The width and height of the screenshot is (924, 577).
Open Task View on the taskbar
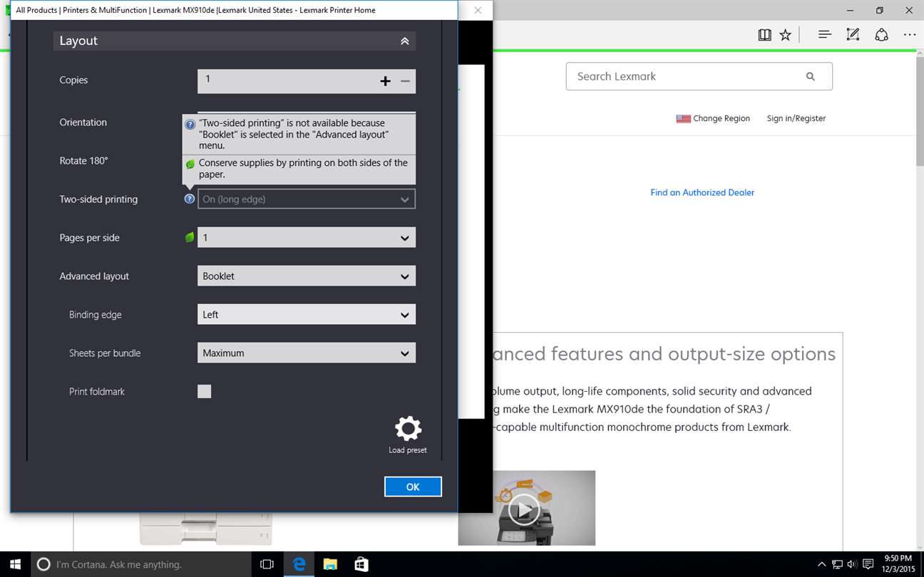(x=267, y=564)
